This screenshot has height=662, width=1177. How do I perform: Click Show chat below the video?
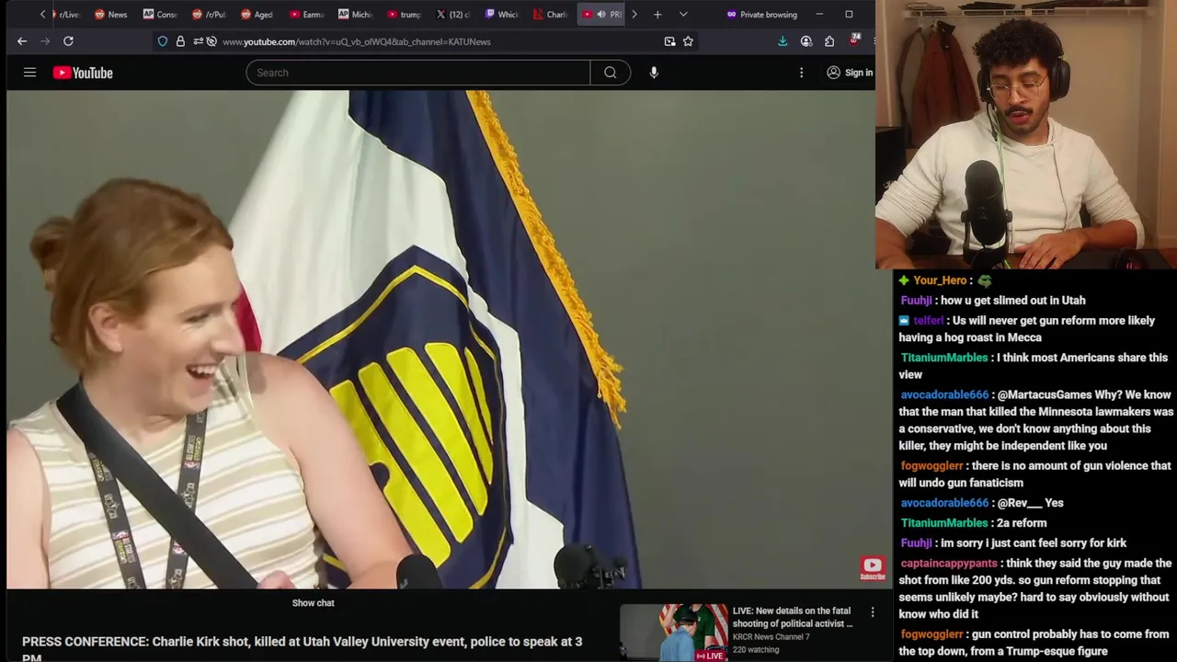[313, 603]
